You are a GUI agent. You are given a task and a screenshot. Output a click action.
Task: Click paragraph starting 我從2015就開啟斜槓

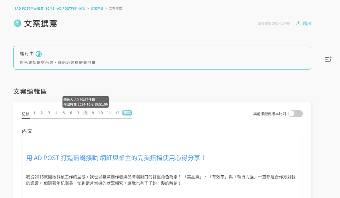[x=161, y=180]
